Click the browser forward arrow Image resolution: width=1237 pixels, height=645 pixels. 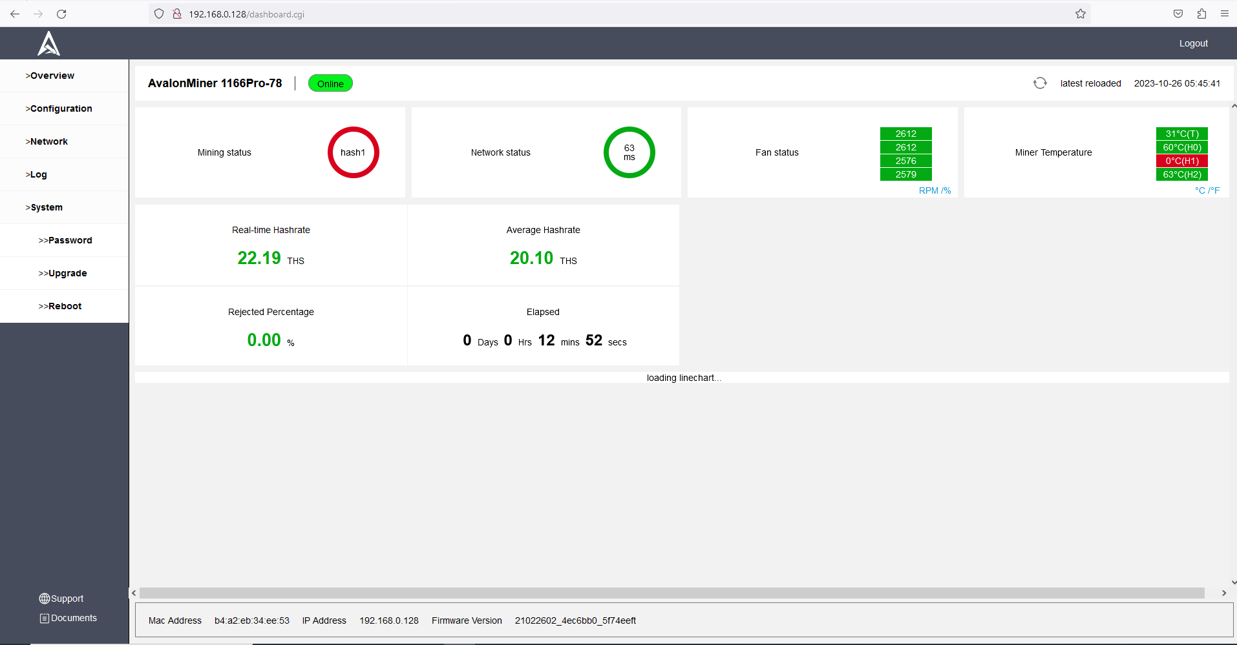click(x=38, y=14)
